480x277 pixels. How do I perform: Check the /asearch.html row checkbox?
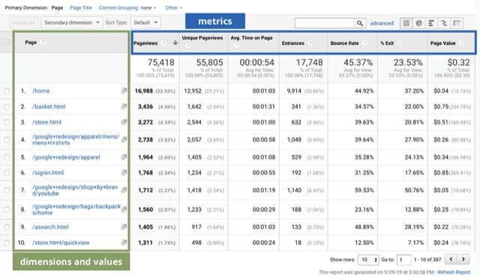(x=7, y=227)
